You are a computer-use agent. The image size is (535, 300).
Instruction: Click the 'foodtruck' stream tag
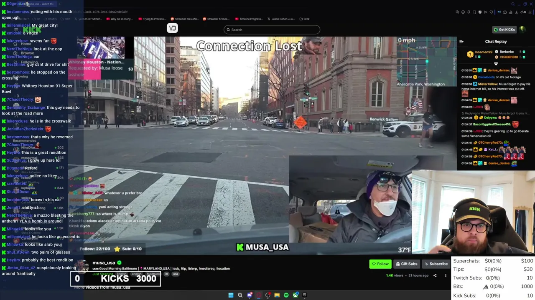click(x=152, y=274)
